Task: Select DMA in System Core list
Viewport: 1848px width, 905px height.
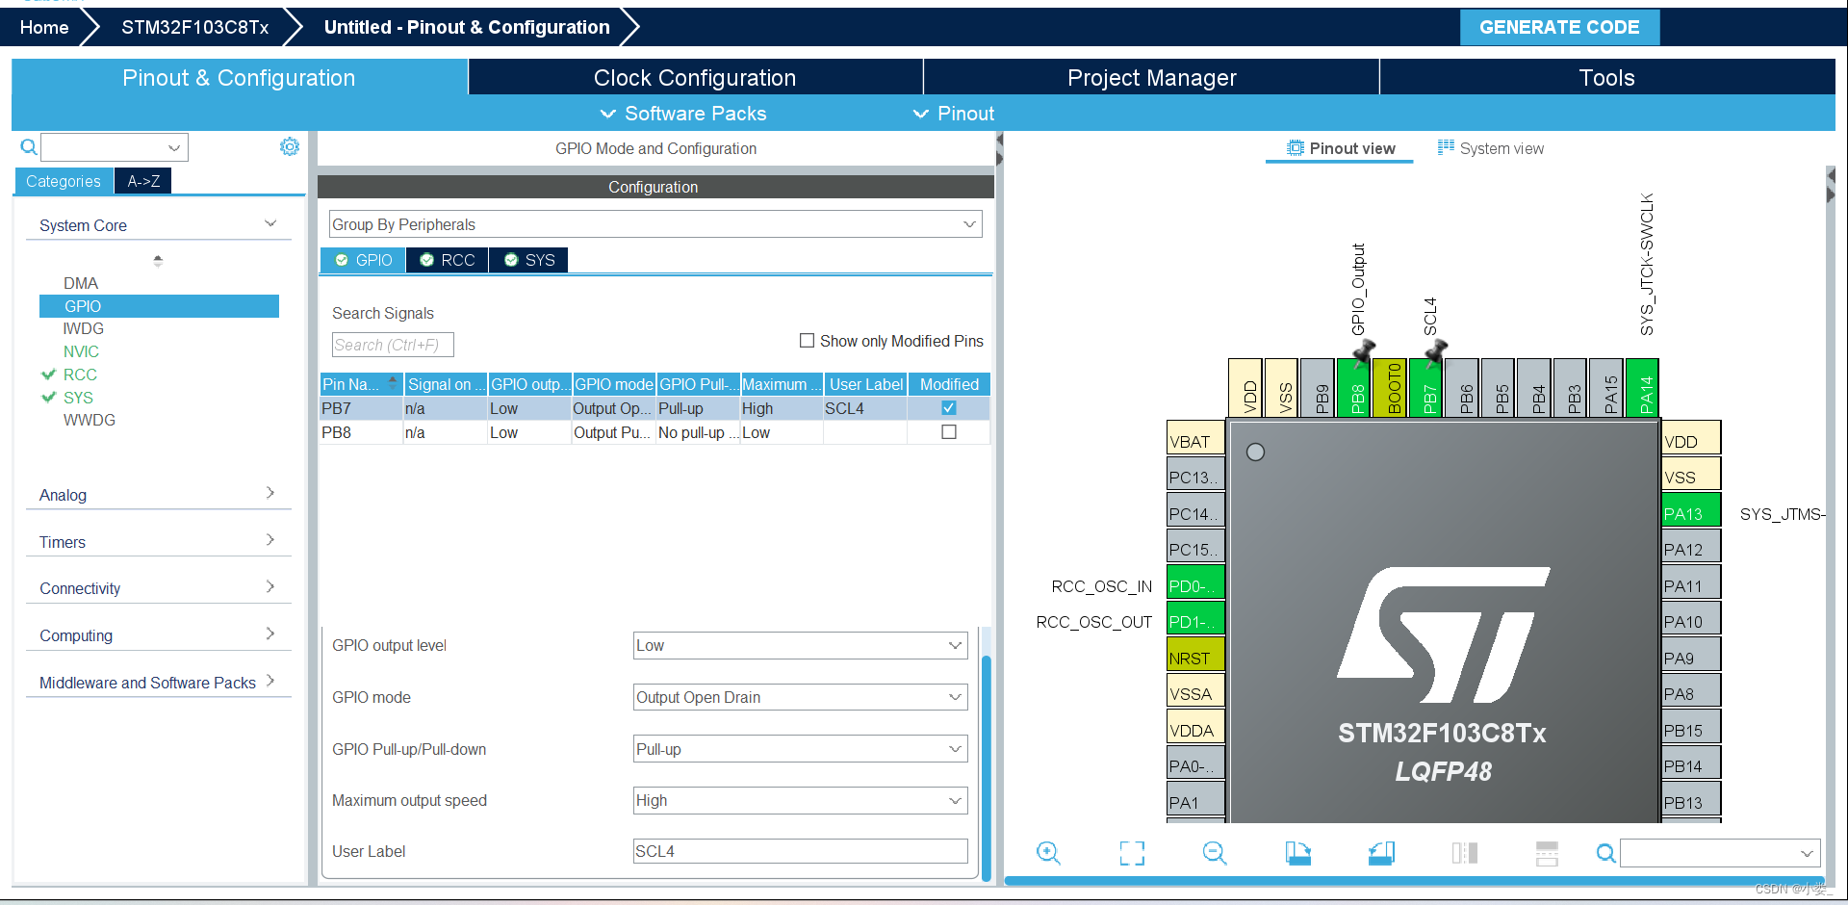Action: click(x=81, y=283)
